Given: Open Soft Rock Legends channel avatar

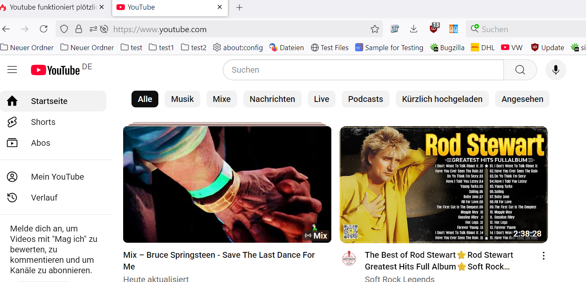Looking at the screenshot, I should [x=349, y=258].
